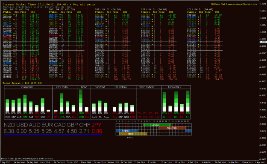Select USDJPY last row in 2011.04.01 (00:00) column
This screenshot has width=267, height=164.
66,77
